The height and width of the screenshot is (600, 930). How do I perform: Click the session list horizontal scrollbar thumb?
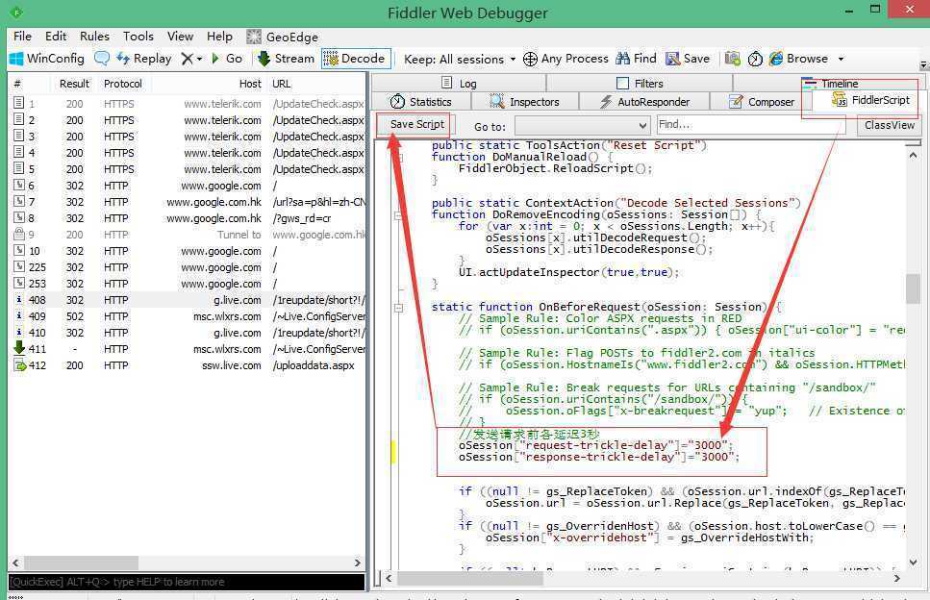click(x=81, y=562)
